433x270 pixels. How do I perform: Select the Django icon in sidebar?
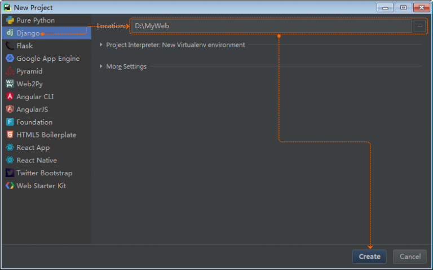click(10, 33)
